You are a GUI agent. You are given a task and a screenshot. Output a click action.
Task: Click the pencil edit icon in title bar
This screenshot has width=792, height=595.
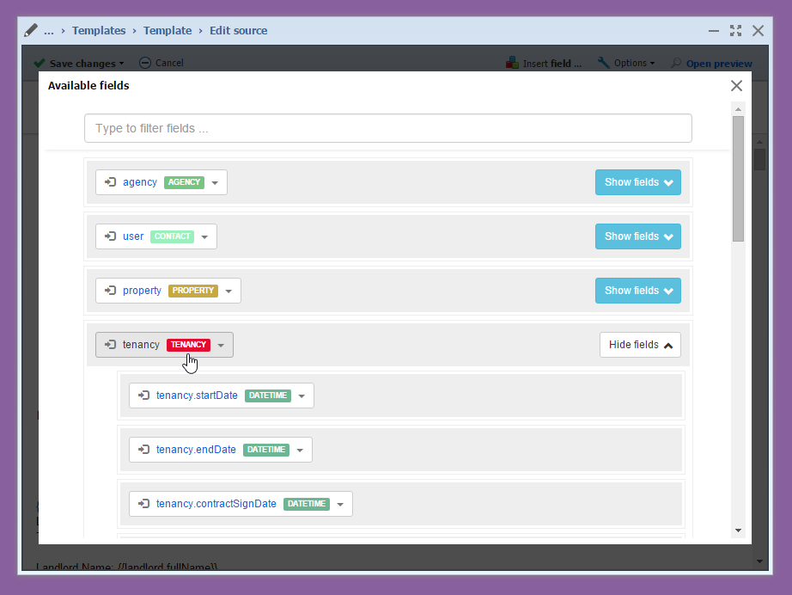point(31,30)
